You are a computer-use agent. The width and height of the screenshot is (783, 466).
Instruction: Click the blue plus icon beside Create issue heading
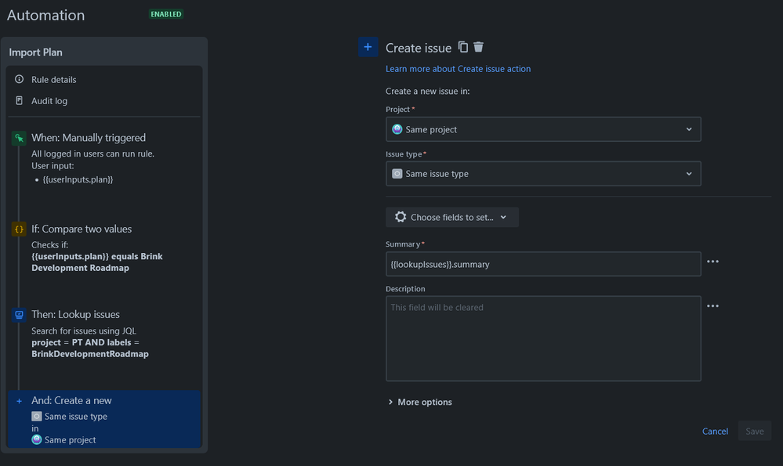(x=368, y=47)
